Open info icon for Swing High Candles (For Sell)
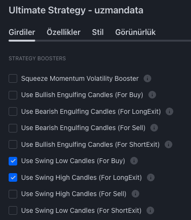 tap(135, 194)
